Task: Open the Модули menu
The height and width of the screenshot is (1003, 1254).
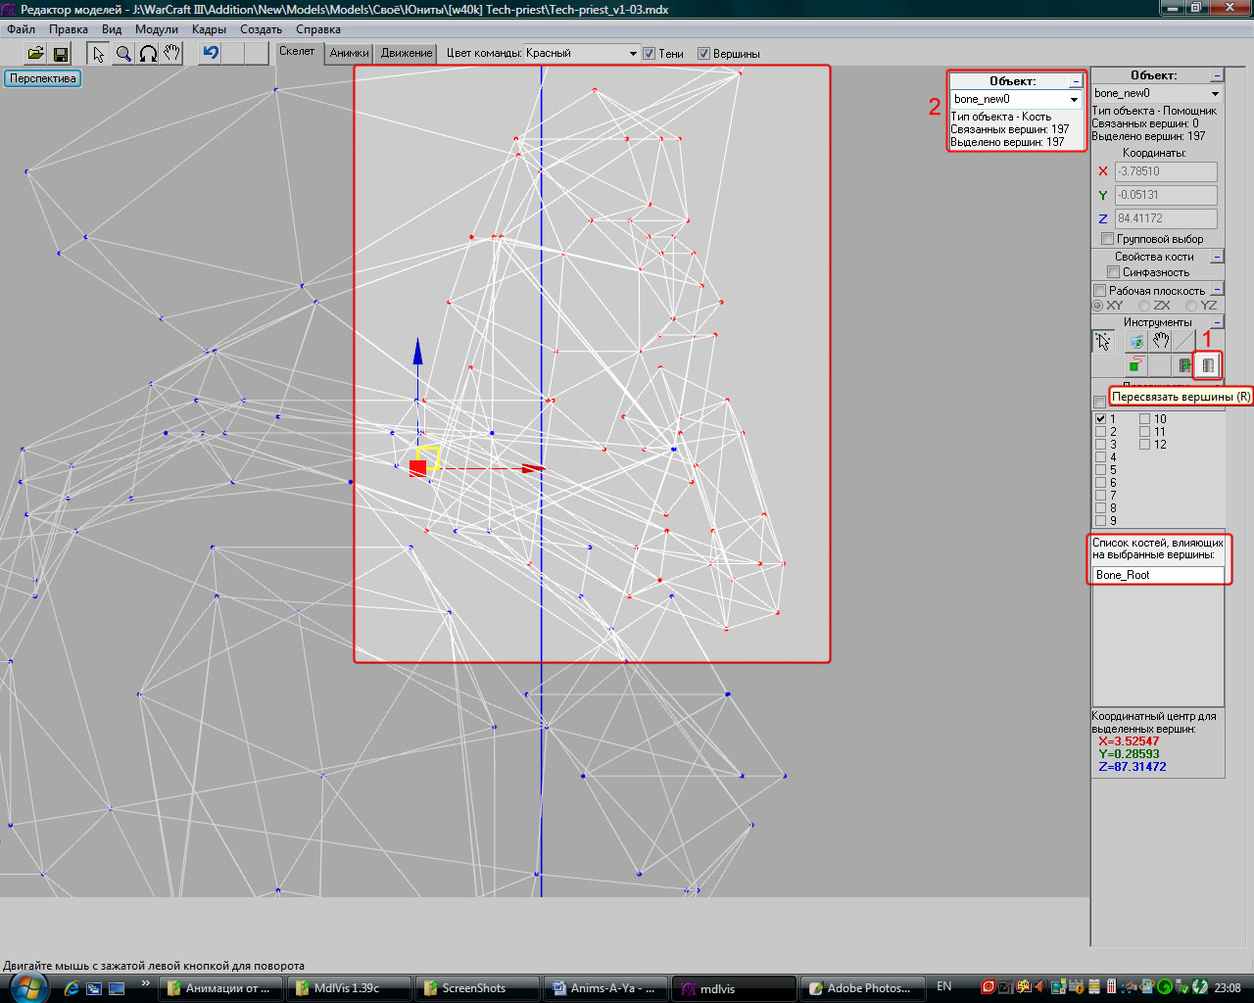Action: tap(156, 29)
